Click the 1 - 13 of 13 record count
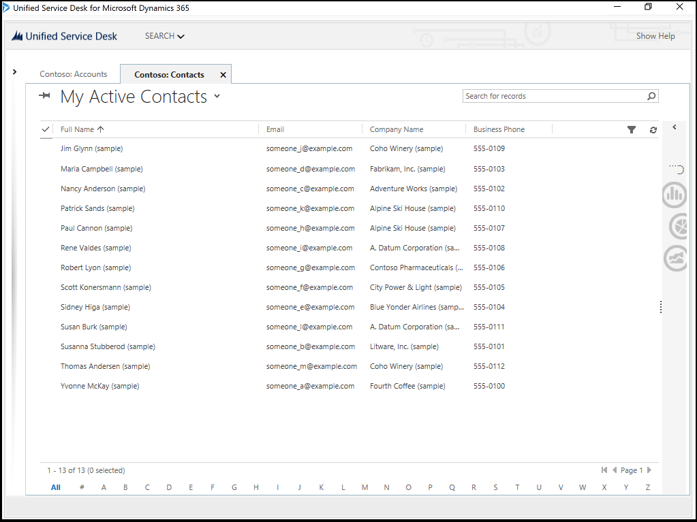697x522 pixels. [86, 470]
